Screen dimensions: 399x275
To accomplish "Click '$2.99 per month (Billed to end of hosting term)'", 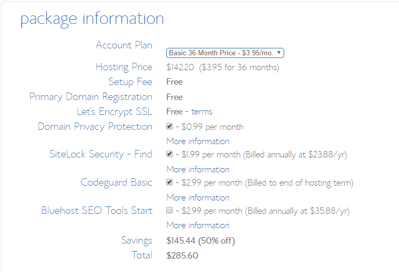I will click(267, 183).
